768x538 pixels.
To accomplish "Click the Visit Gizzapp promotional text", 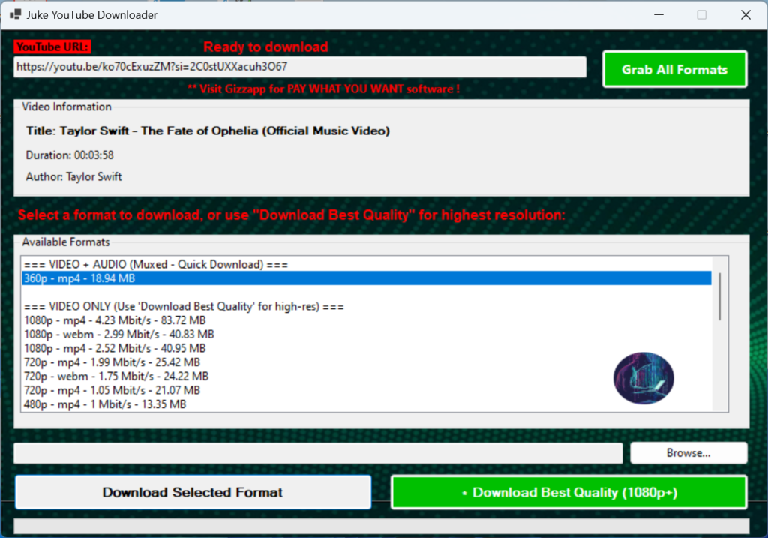I will pyautogui.click(x=323, y=89).
